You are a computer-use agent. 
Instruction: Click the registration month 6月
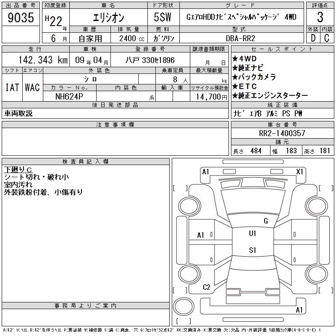59,38
